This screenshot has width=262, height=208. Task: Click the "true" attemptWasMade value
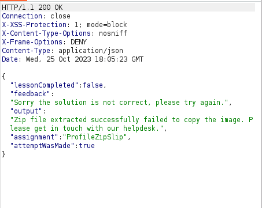pos(87,146)
